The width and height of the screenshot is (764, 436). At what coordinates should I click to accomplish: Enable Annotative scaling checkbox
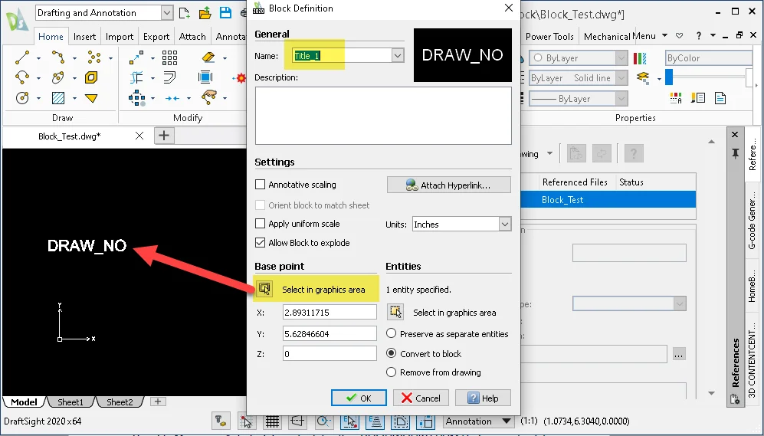click(261, 185)
